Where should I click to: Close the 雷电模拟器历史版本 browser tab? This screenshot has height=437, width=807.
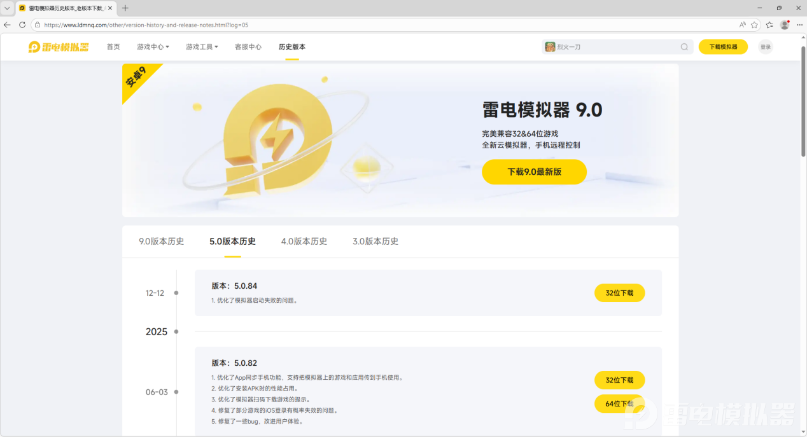pos(110,8)
